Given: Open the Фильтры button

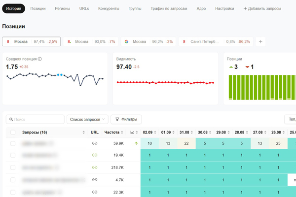Looking at the screenshot, I should coord(126,119).
